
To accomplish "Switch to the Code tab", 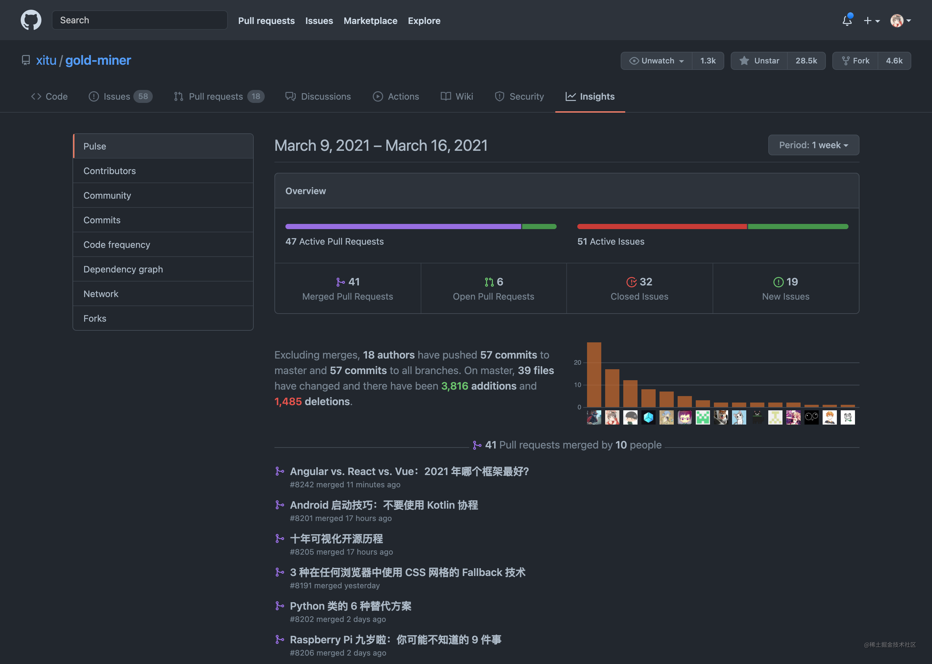I will click(x=49, y=96).
